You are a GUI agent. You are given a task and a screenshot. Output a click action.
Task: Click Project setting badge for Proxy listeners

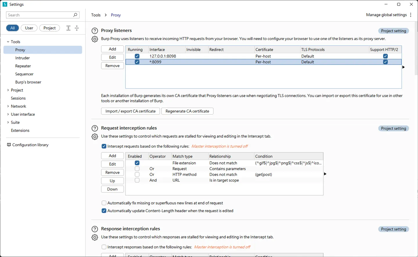pyautogui.click(x=394, y=31)
